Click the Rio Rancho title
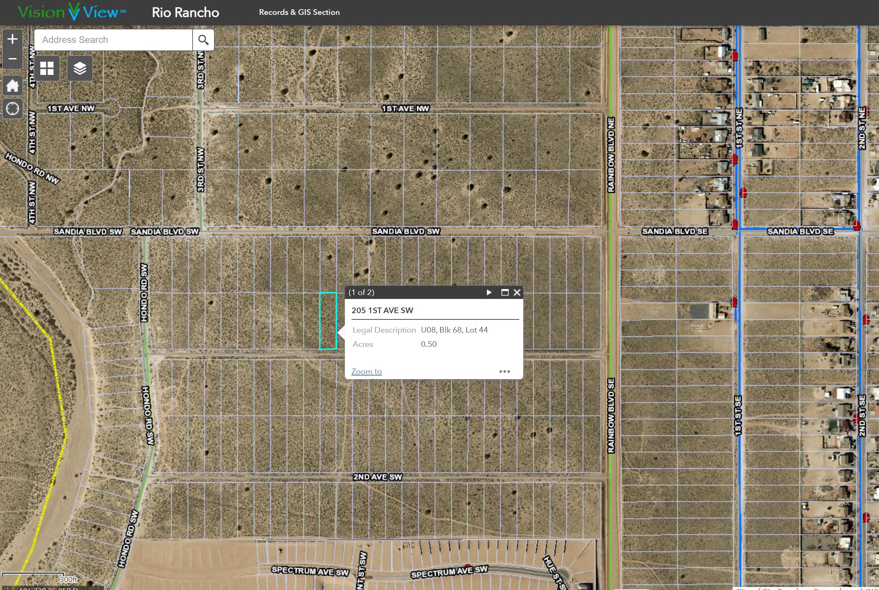Viewport: 879px width, 590px height. pos(186,13)
